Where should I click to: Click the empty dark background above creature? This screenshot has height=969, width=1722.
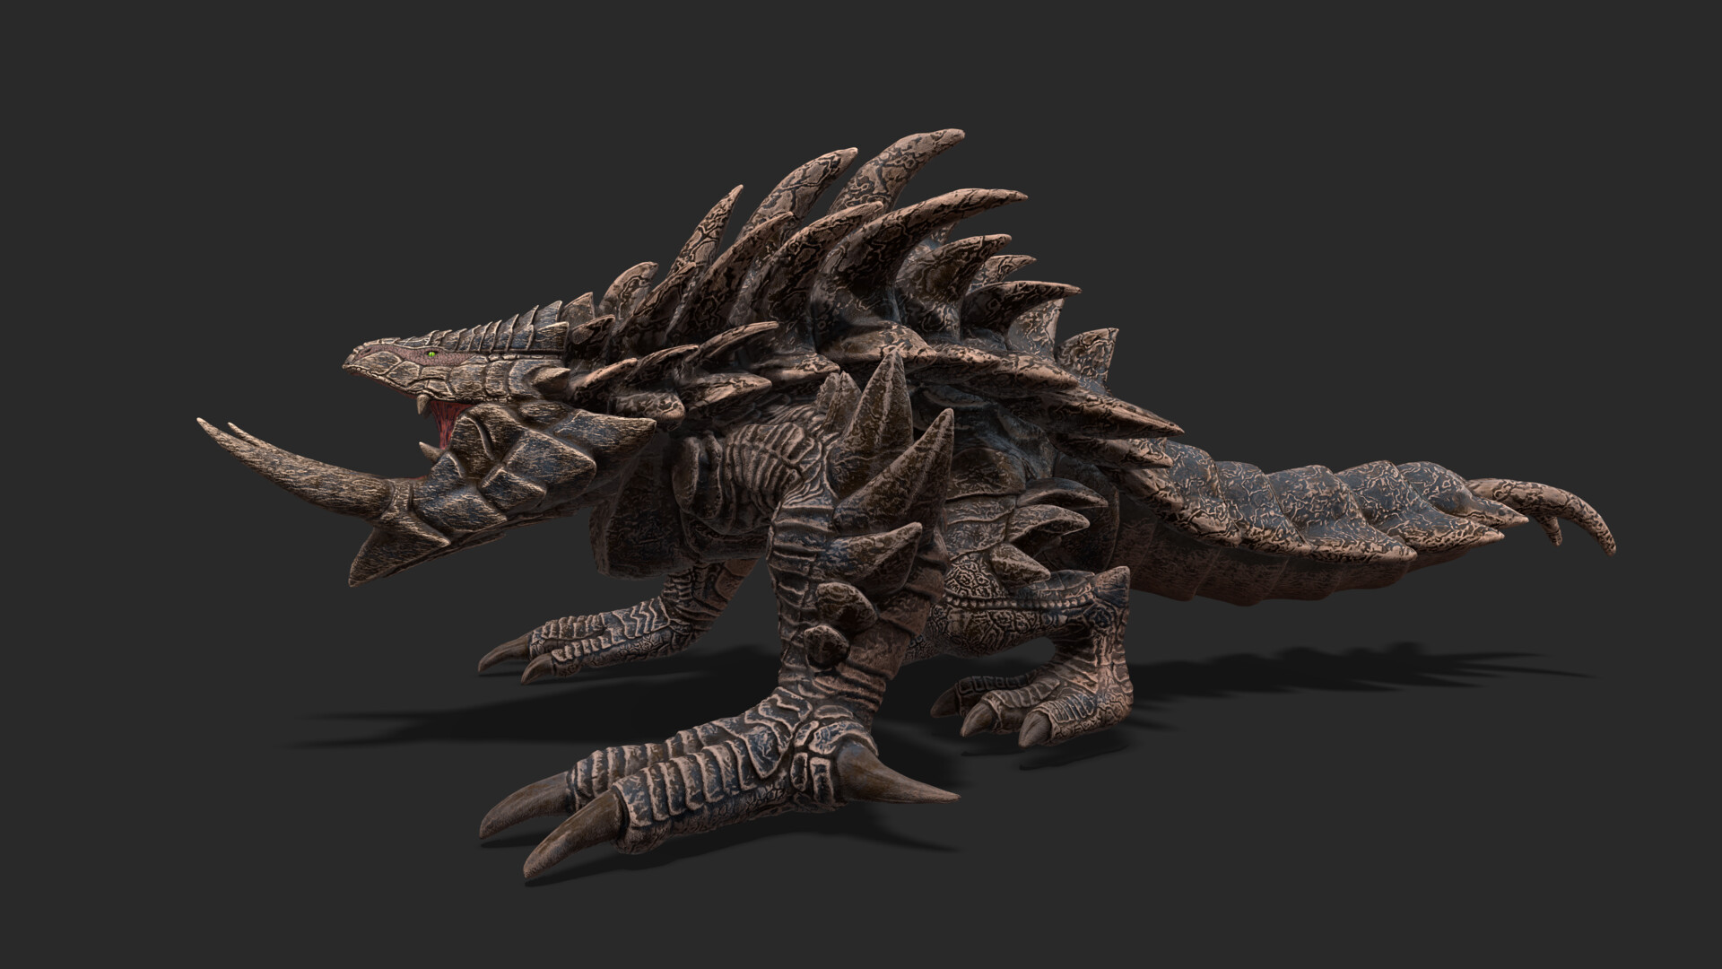(x=861, y=63)
